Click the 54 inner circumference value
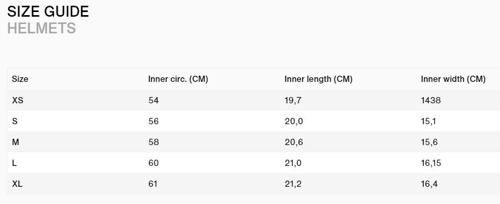This screenshot has width=500, height=204. [x=153, y=100]
